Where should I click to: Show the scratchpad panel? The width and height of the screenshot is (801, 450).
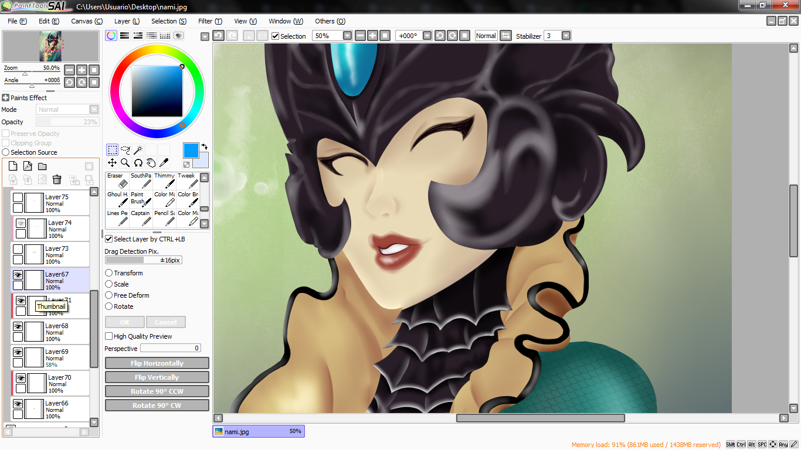[178, 36]
